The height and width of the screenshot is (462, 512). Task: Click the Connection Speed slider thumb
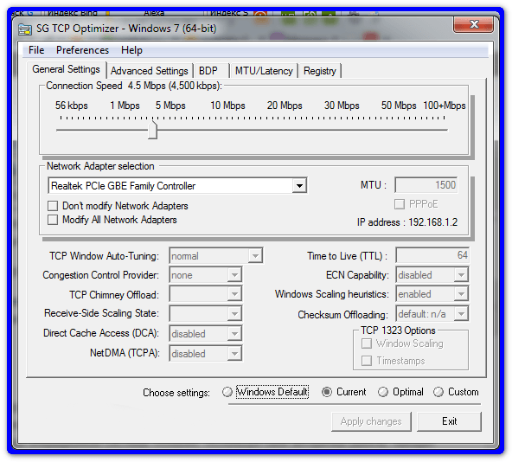tap(152, 130)
